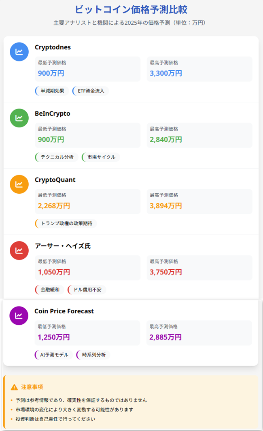
Task: Click the note 予測は参考情報であり
Action: coord(81,400)
